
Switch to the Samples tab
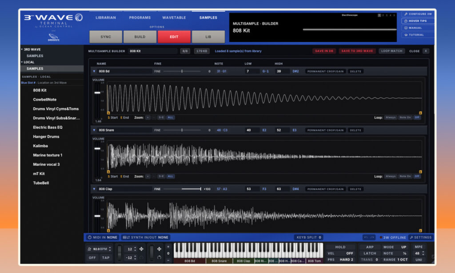pyautogui.click(x=208, y=18)
